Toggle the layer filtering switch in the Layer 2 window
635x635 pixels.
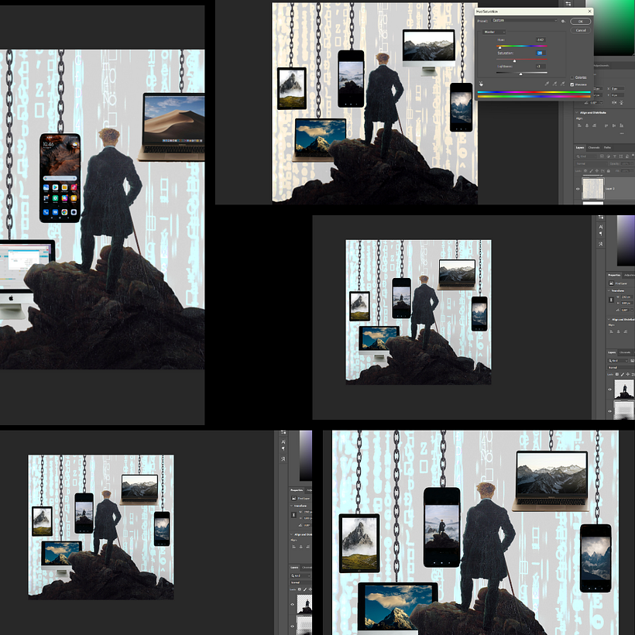click(633, 155)
